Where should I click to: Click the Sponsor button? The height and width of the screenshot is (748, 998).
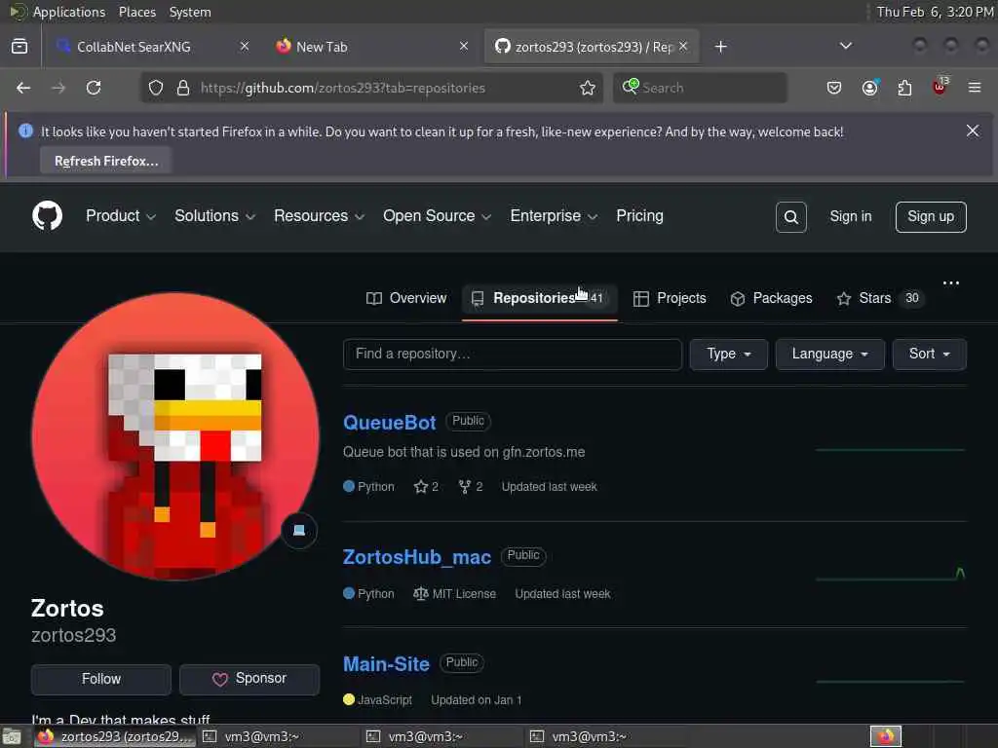point(249,679)
